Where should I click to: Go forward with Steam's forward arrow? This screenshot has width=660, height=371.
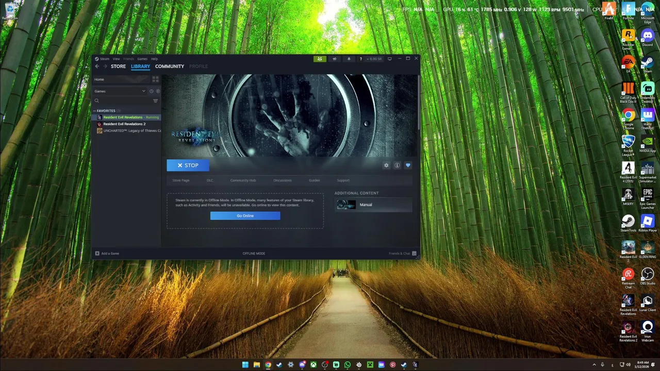click(105, 66)
